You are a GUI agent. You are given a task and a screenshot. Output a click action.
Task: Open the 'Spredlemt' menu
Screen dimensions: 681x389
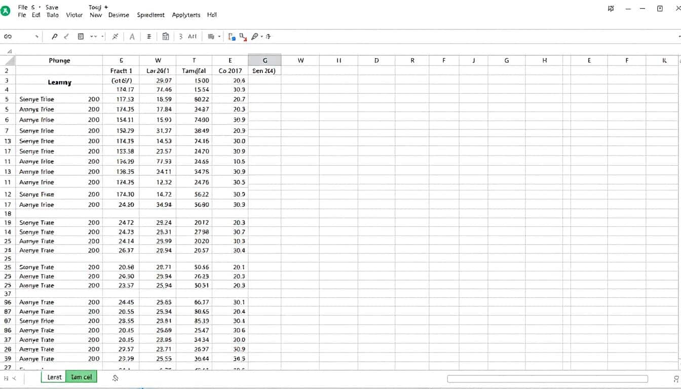click(150, 15)
